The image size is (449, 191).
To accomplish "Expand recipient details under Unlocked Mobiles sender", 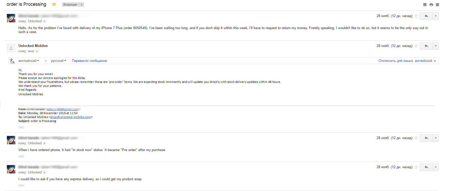I will [x=37, y=51].
